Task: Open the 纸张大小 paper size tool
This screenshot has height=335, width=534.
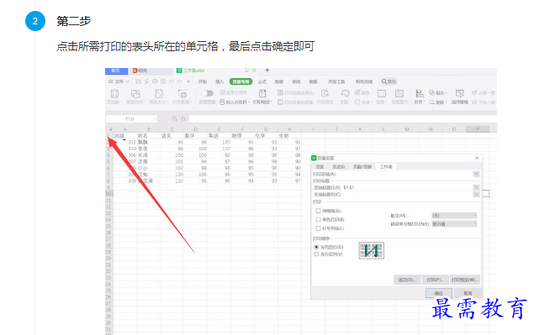Action: click(159, 97)
